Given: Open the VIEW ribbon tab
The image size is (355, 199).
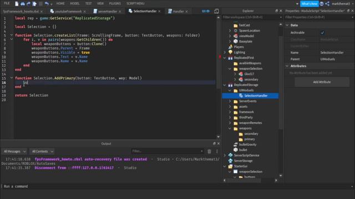Looking at the screenshot, I should [100, 3].
